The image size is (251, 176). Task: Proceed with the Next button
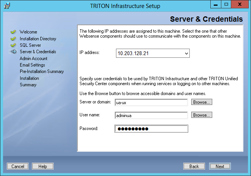point(220,166)
